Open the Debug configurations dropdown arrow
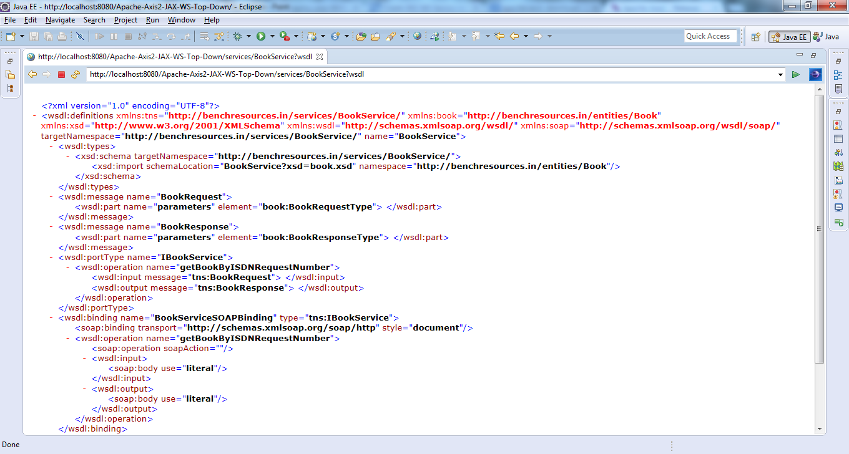This screenshot has width=849, height=454. tap(248, 36)
